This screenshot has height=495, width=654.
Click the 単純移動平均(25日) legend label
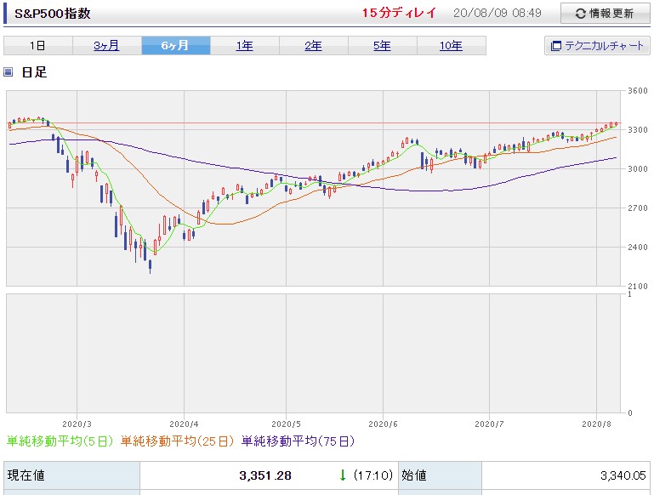[177, 441]
